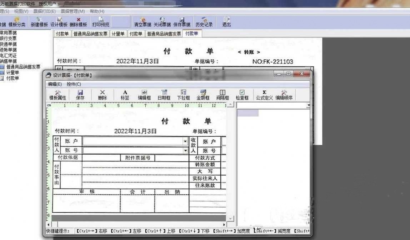Image resolution: width=410 pixels, height=240 pixels.
Task: Click the date 2022年11月3日 in designer
Action: tap(135, 131)
